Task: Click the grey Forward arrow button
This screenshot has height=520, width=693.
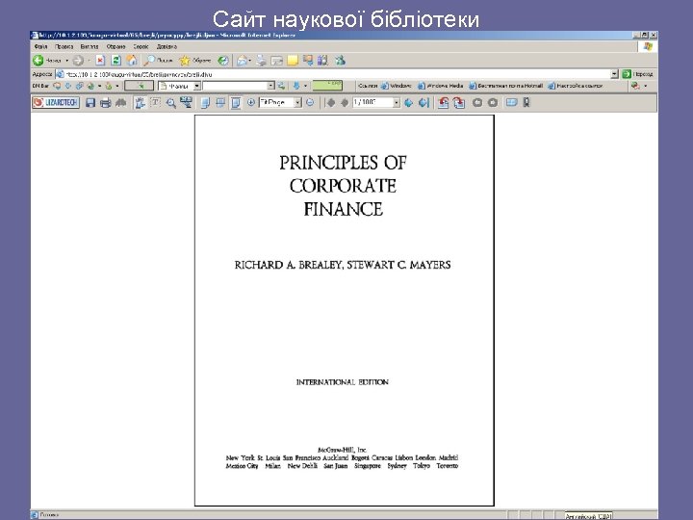Action: coord(78,61)
